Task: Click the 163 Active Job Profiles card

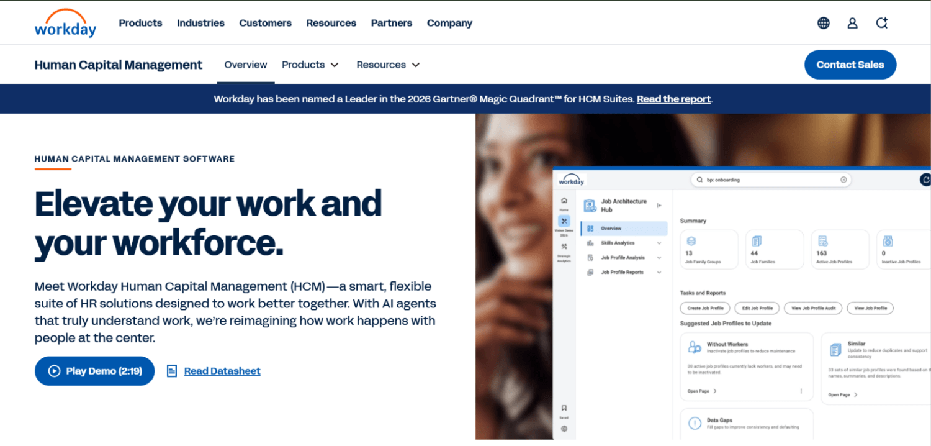Action: coord(841,249)
